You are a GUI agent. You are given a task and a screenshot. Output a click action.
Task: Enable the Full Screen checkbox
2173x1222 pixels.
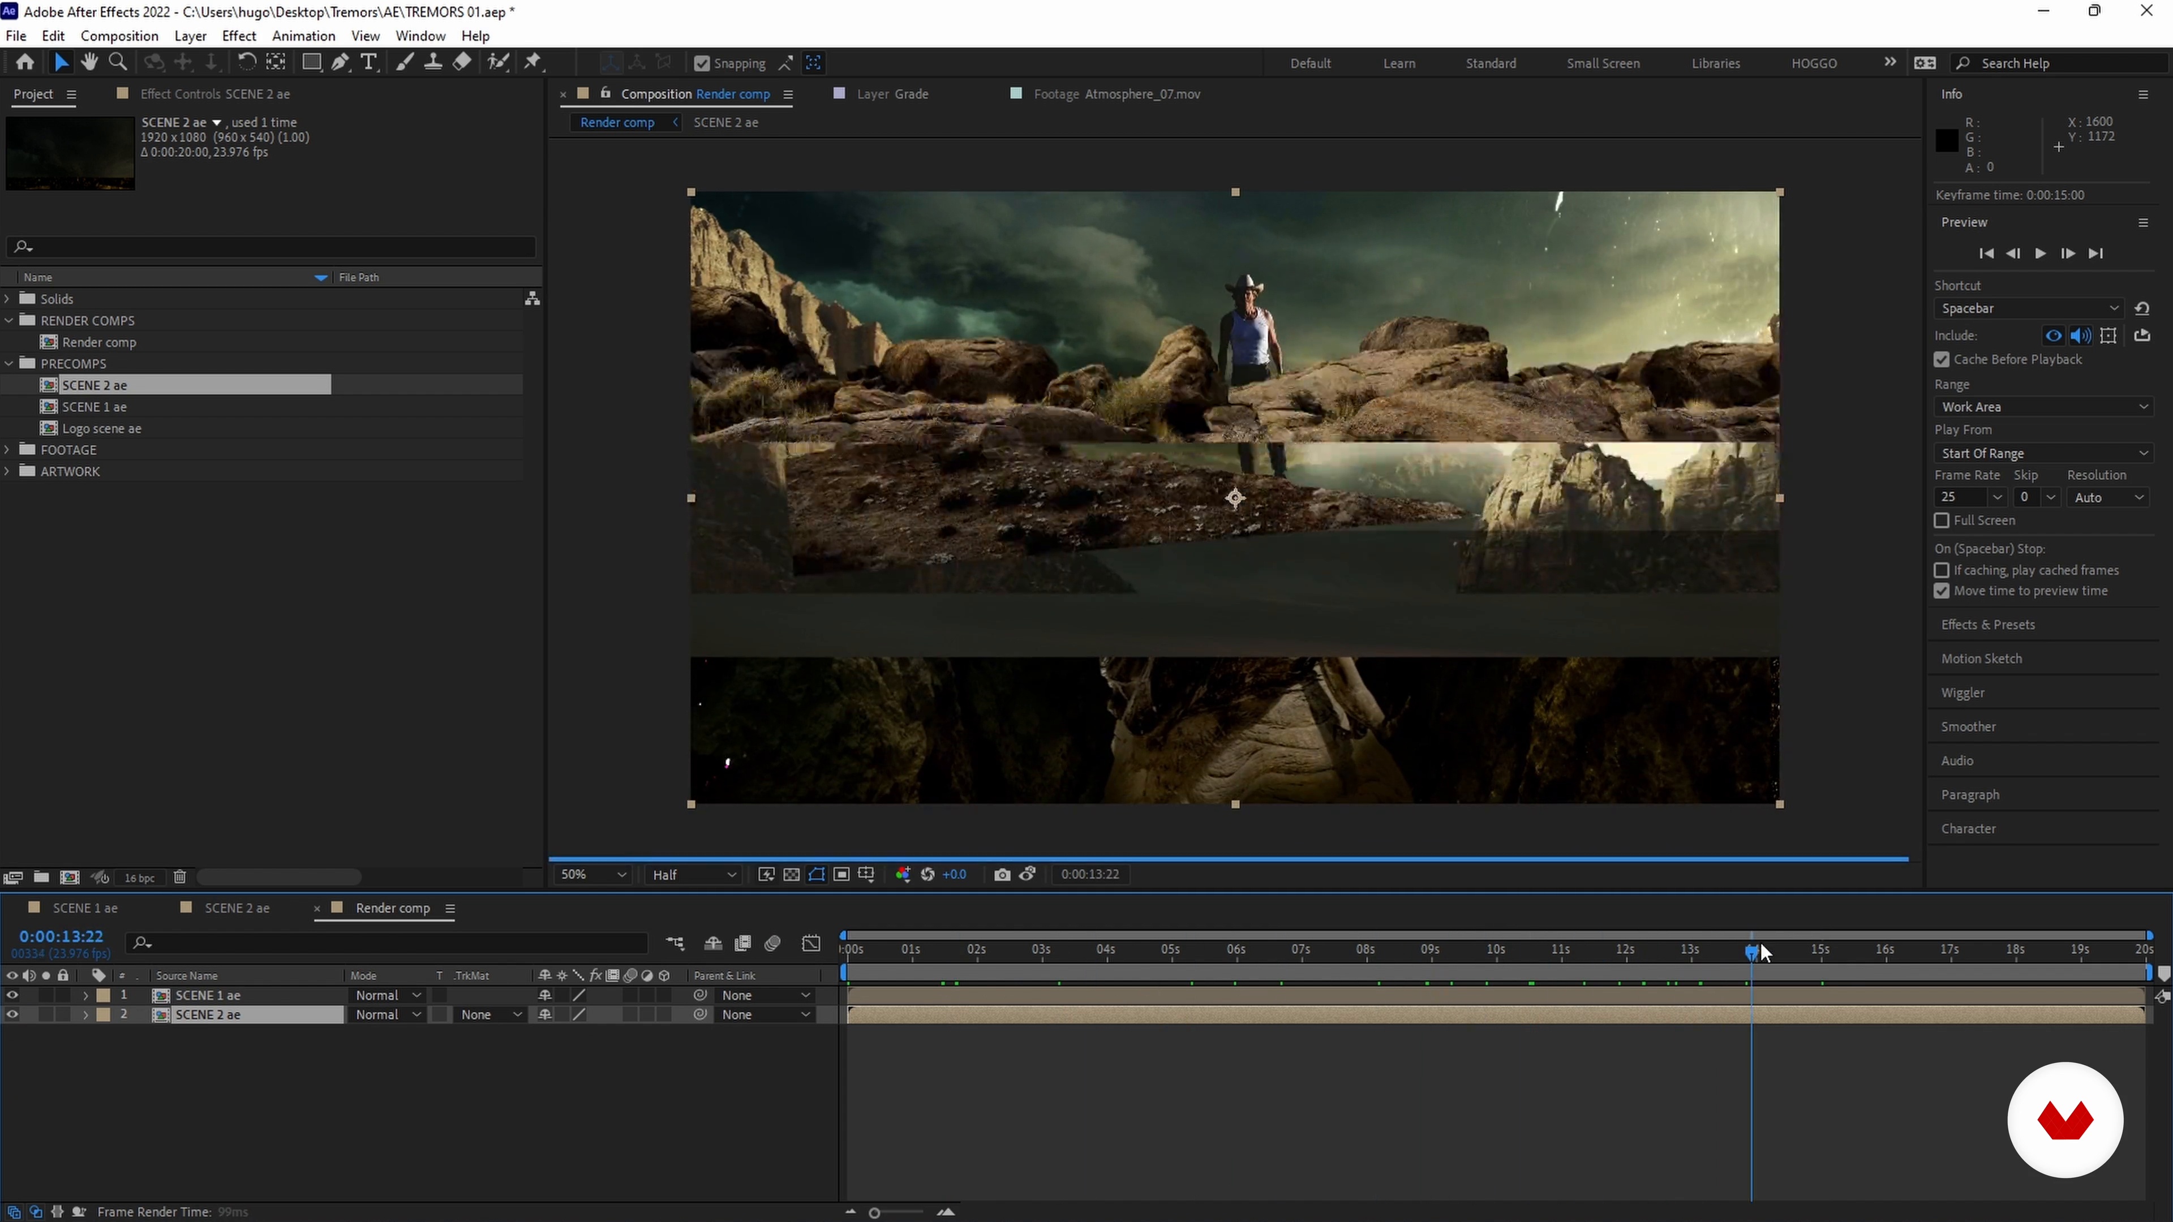click(x=1942, y=520)
